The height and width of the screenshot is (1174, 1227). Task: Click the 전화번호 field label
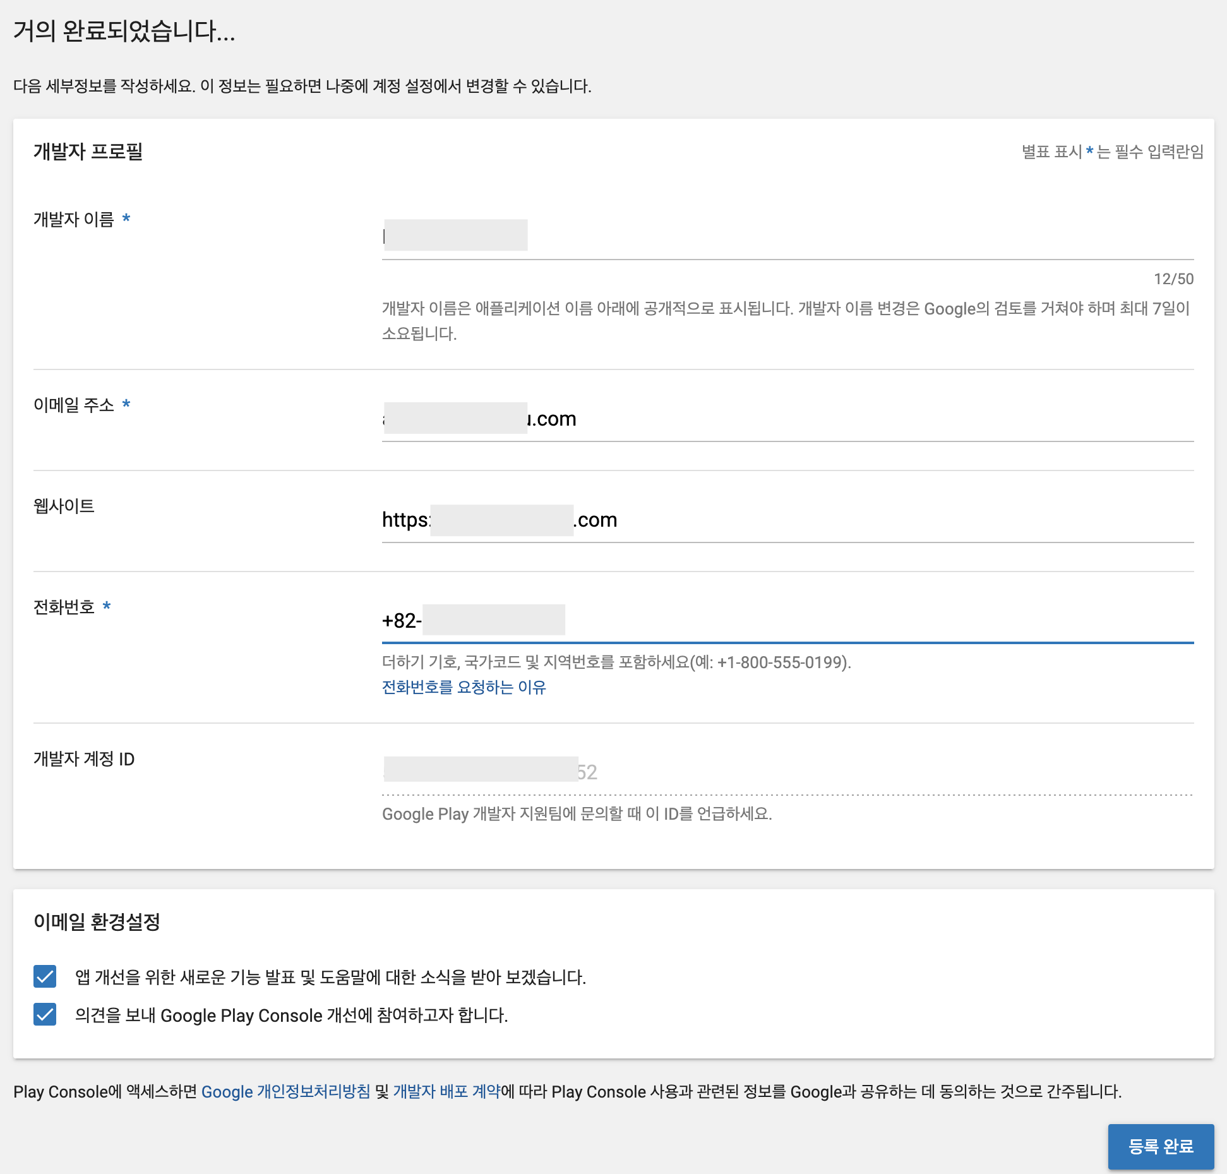click(64, 607)
